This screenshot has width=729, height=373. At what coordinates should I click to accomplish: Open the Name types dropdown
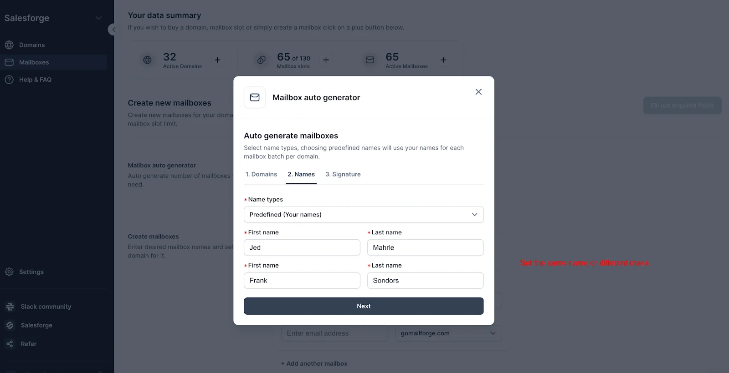364,214
